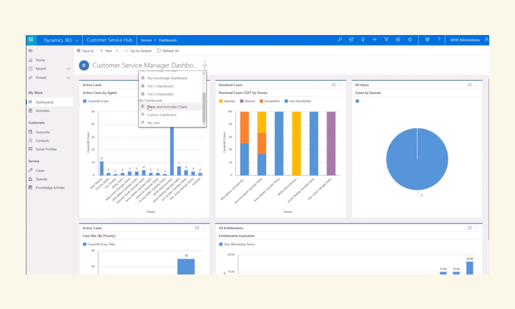Click the Service breadcrumb link
This screenshot has width=515, height=309.
pos(146,40)
